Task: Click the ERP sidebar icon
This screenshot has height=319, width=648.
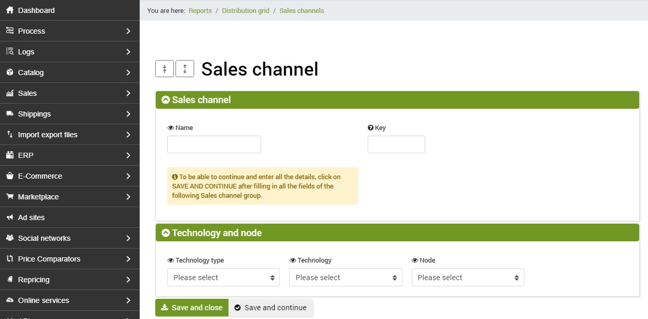Action: click(x=9, y=155)
